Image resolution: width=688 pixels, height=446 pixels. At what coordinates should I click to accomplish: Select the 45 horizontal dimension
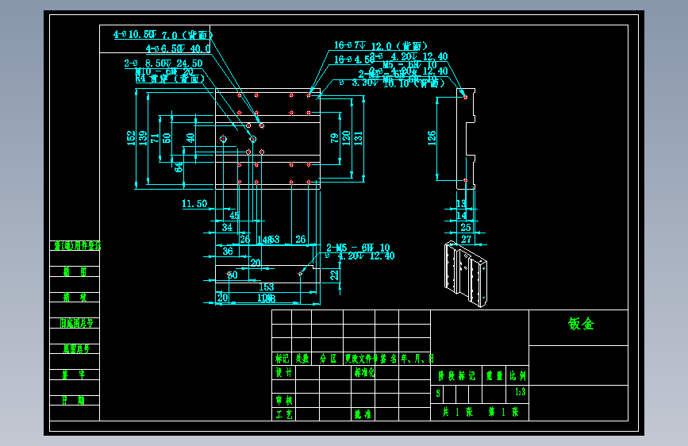tap(234, 215)
